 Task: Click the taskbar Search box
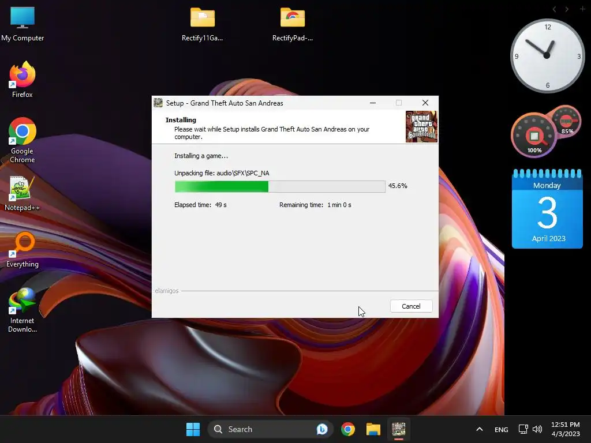tap(271, 429)
